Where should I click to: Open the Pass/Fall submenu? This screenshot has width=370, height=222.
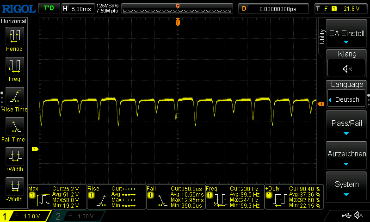point(346,125)
